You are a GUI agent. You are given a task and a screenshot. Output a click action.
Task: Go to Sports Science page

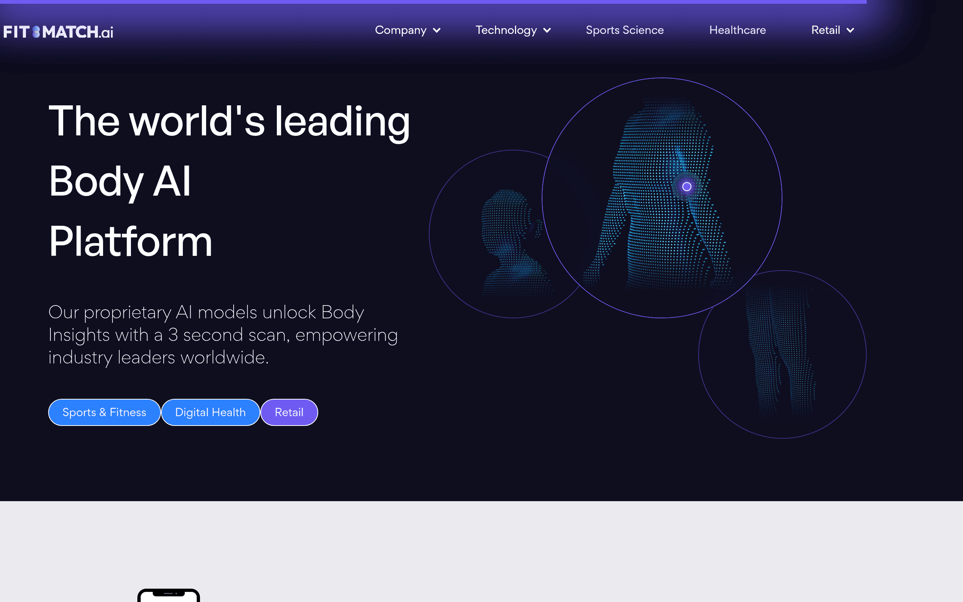click(x=625, y=30)
